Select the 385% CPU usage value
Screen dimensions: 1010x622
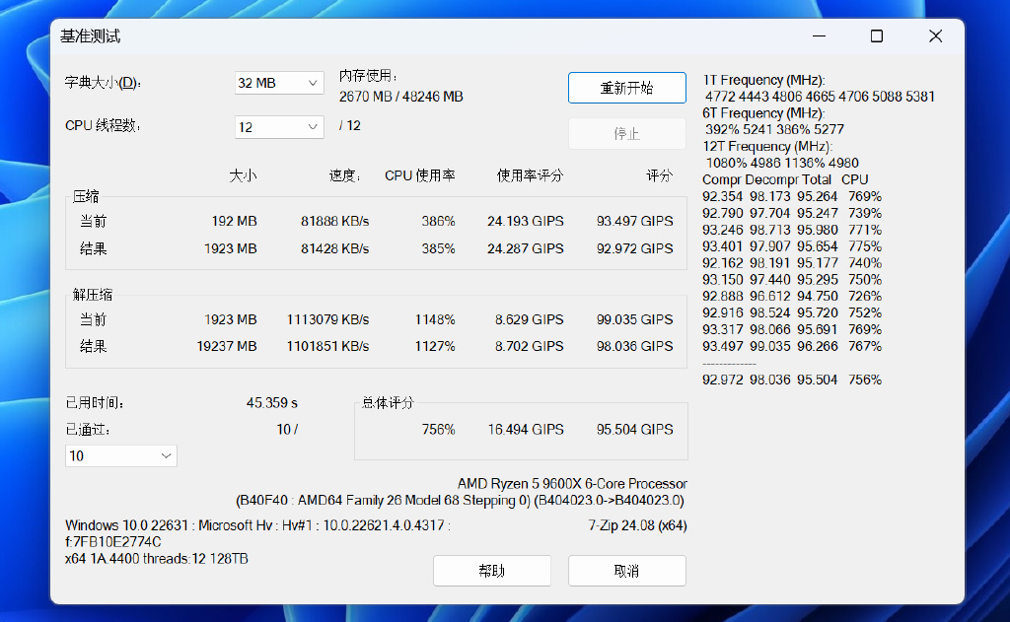pyautogui.click(x=439, y=248)
